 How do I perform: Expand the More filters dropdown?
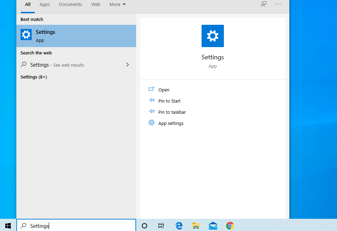click(x=118, y=5)
